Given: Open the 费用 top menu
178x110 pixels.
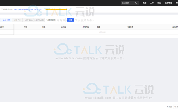Looking at the screenshot, I should point(144,3).
